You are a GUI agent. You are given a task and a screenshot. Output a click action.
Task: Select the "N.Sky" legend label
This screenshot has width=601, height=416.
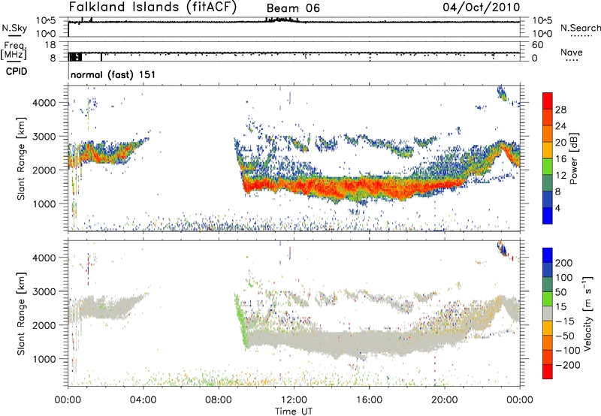(x=14, y=28)
